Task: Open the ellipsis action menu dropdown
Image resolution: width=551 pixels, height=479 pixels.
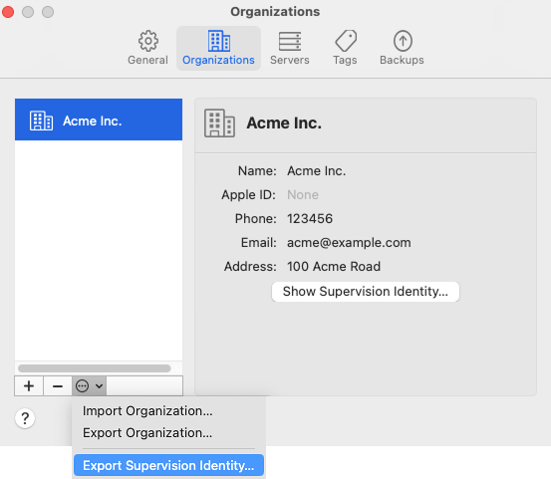Action: [x=90, y=386]
